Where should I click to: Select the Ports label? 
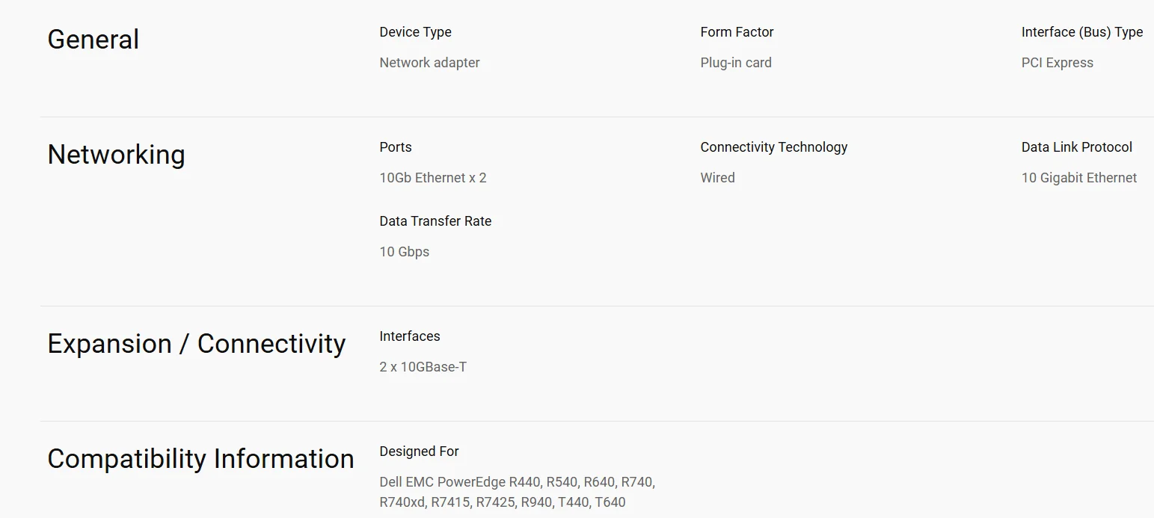pos(396,147)
